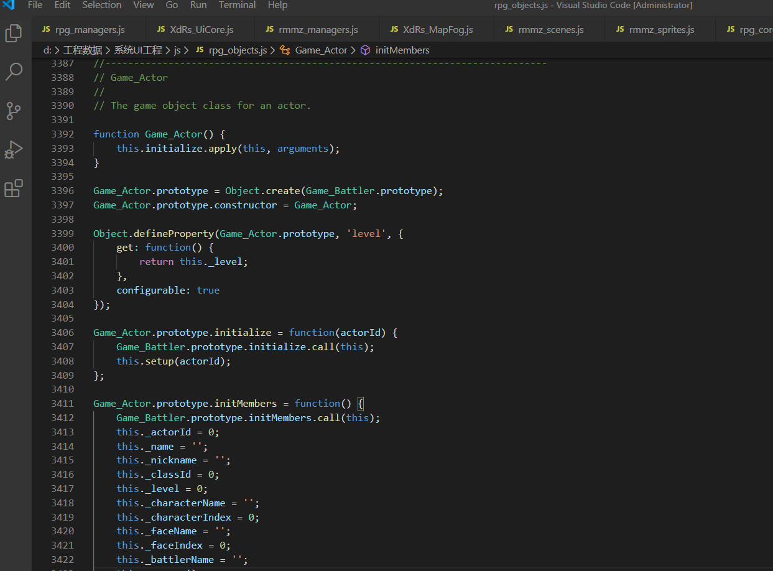
Task: Open the Terminal menu
Action: (238, 5)
